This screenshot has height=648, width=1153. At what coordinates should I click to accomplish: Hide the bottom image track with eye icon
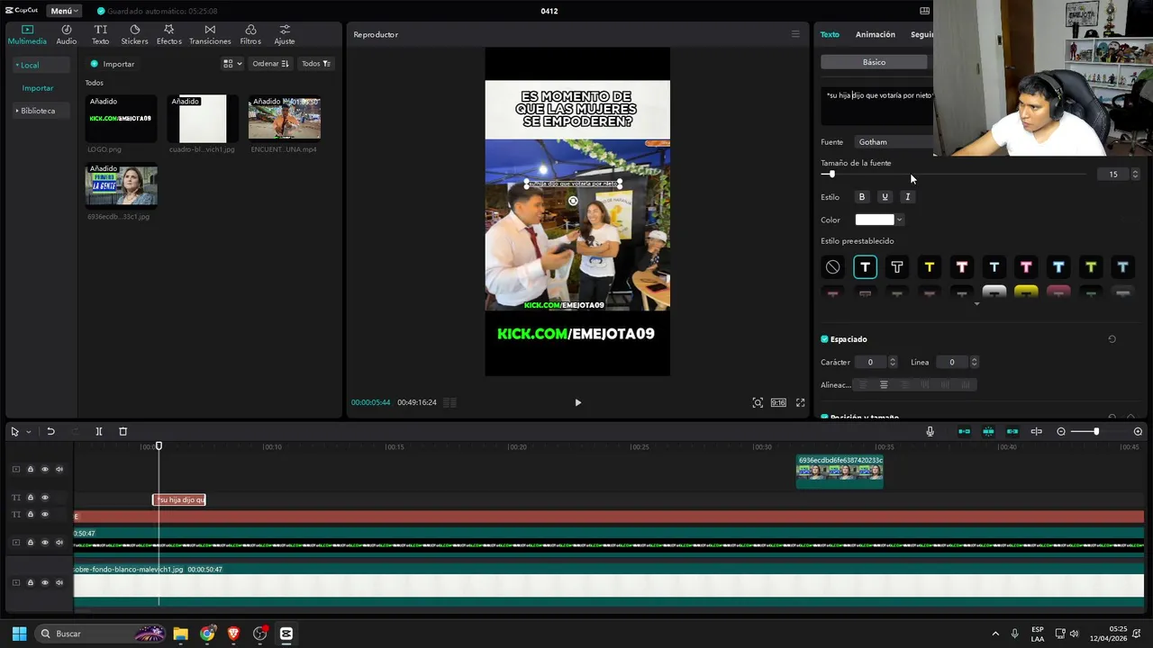click(45, 582)
